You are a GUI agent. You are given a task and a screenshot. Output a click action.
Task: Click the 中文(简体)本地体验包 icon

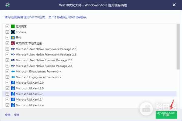(13, 43)
